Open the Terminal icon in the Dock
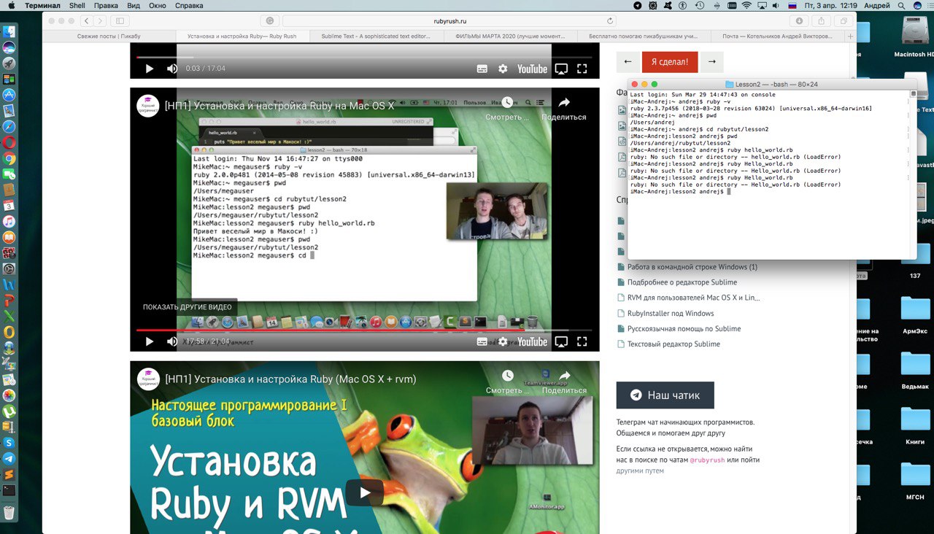This screenshot has height=534, width=934. click(9, 490)
